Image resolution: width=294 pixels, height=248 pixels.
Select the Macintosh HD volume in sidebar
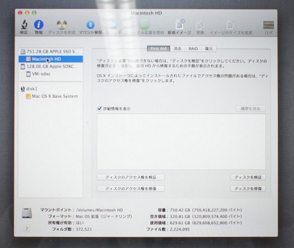coord(51,59)
